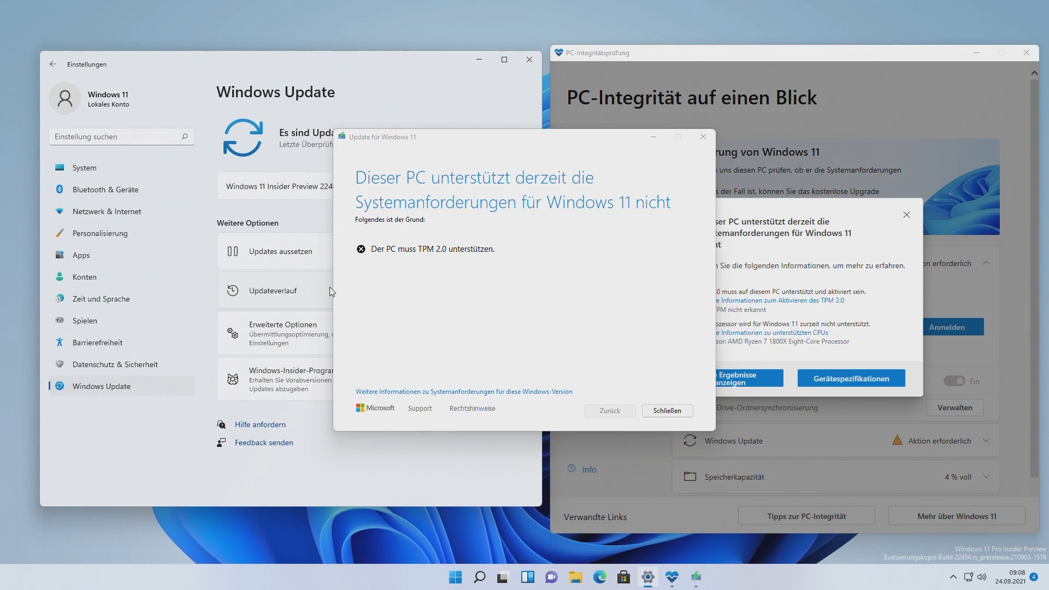
Task: Show hidden tray icons chevron
Action: (953, 577)
